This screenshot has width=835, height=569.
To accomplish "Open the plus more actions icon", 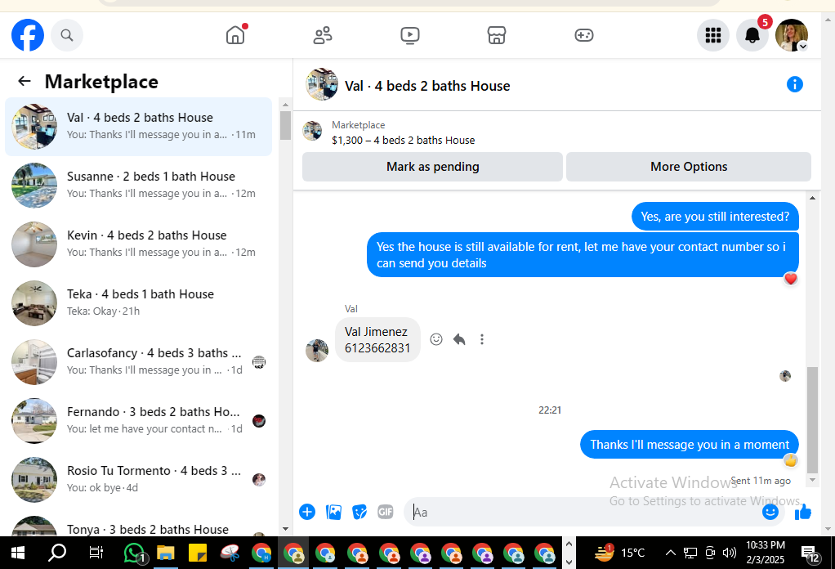I will click(307, 512).
